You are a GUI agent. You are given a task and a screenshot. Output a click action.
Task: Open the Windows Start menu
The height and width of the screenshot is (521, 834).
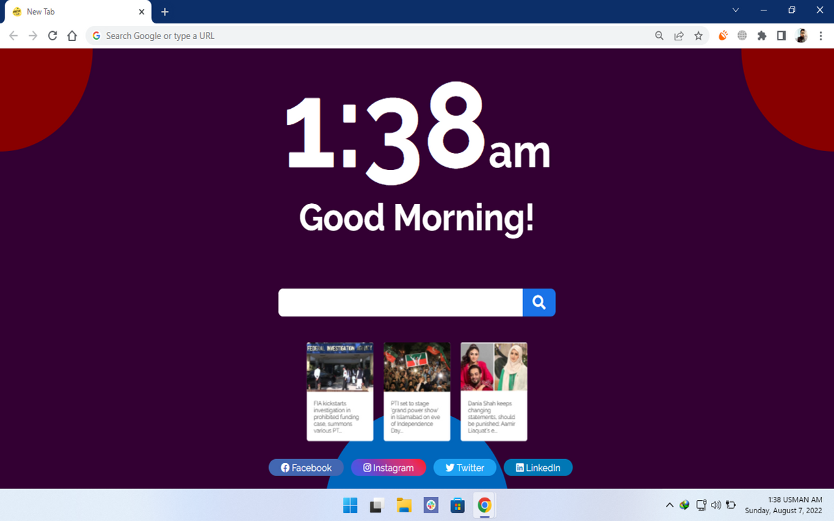350,505
